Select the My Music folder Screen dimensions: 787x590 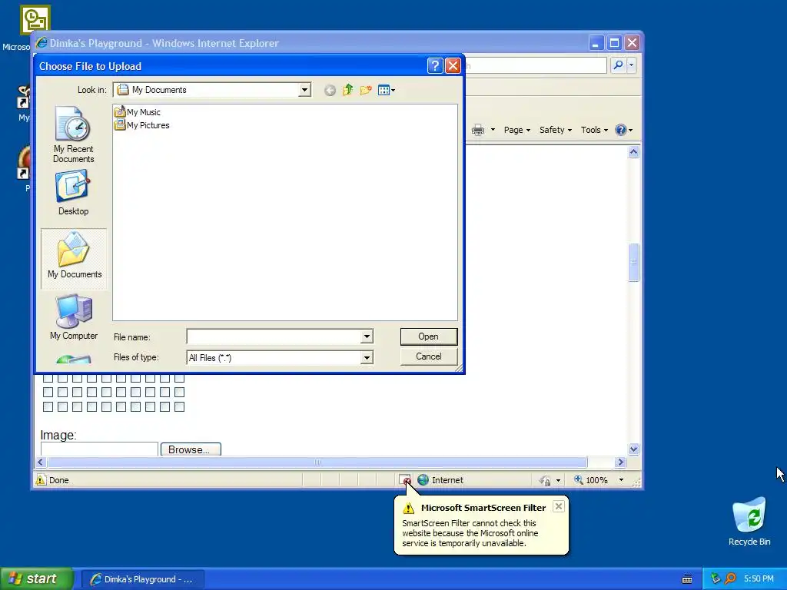(x=138, y=112)
